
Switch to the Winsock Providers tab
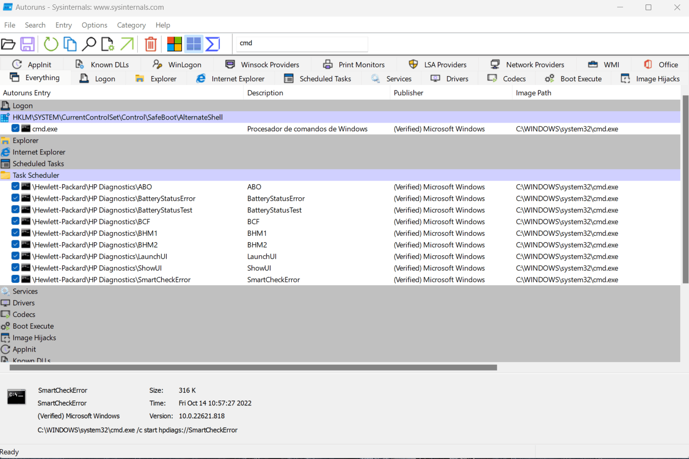point(262,64)
